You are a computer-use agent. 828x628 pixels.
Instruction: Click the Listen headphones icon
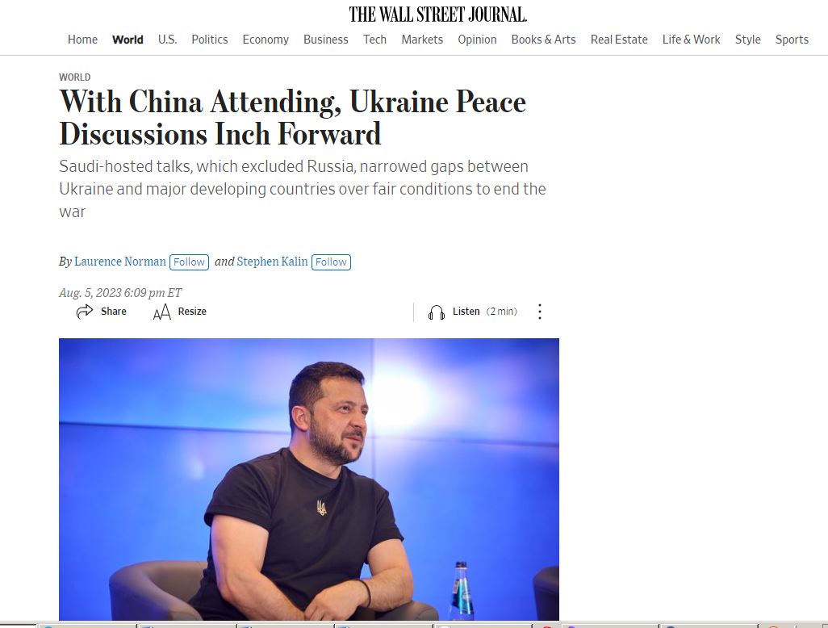[x=436, y=312]
